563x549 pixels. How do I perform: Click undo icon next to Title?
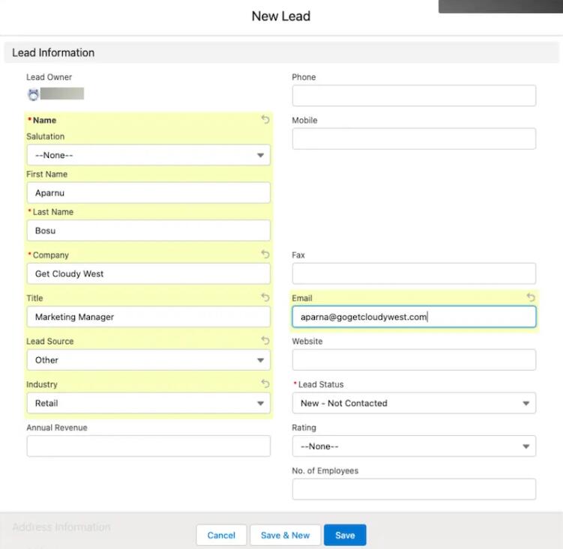point(265,298)
